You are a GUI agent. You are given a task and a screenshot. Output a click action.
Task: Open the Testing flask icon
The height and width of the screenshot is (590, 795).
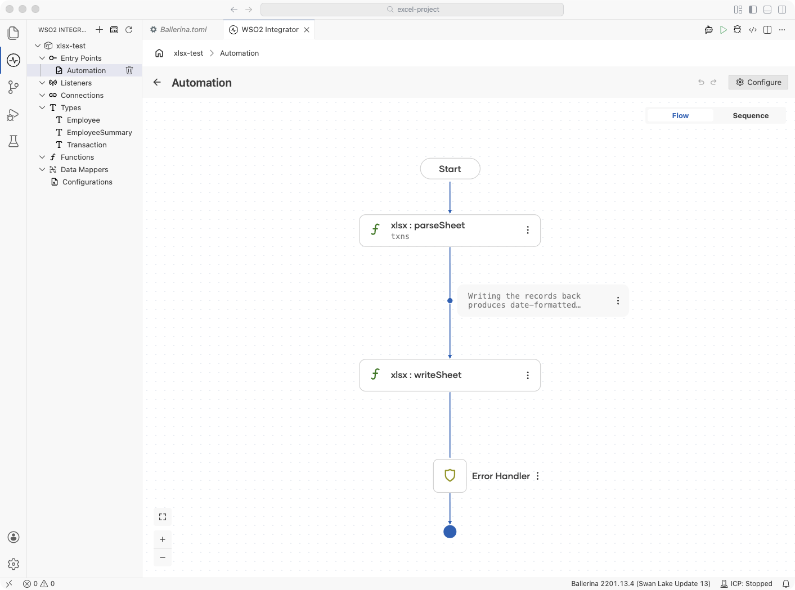14,141
